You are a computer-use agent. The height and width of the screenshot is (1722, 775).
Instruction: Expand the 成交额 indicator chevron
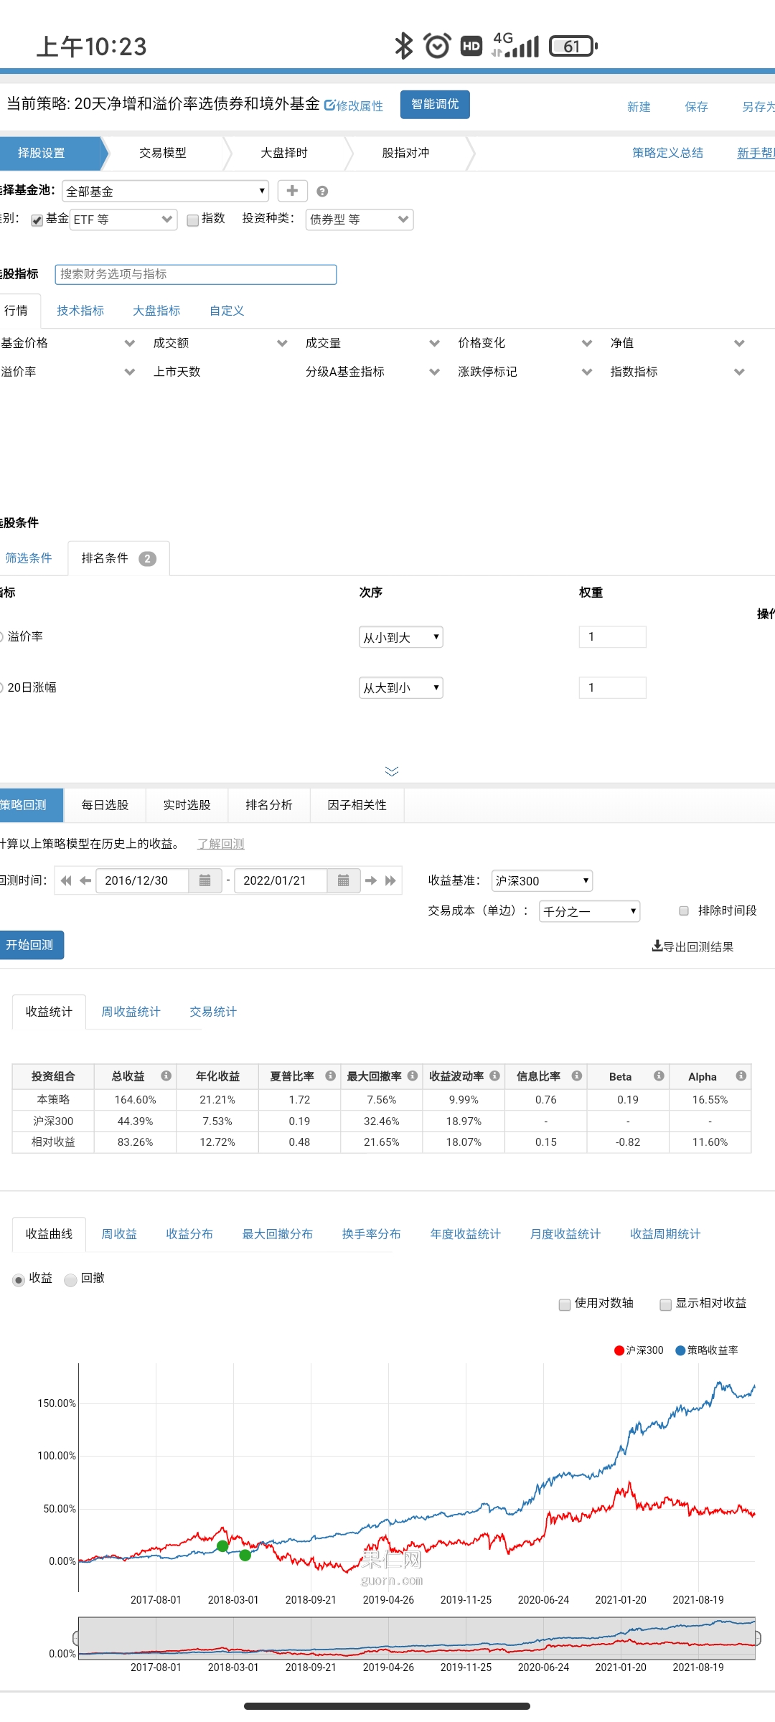point(282,343)
